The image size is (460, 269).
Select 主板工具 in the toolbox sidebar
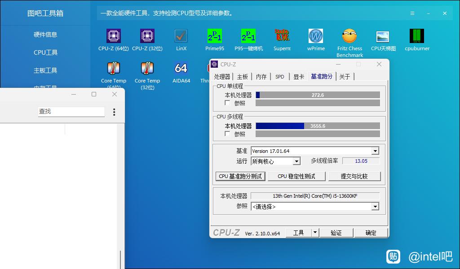[45, 70]
